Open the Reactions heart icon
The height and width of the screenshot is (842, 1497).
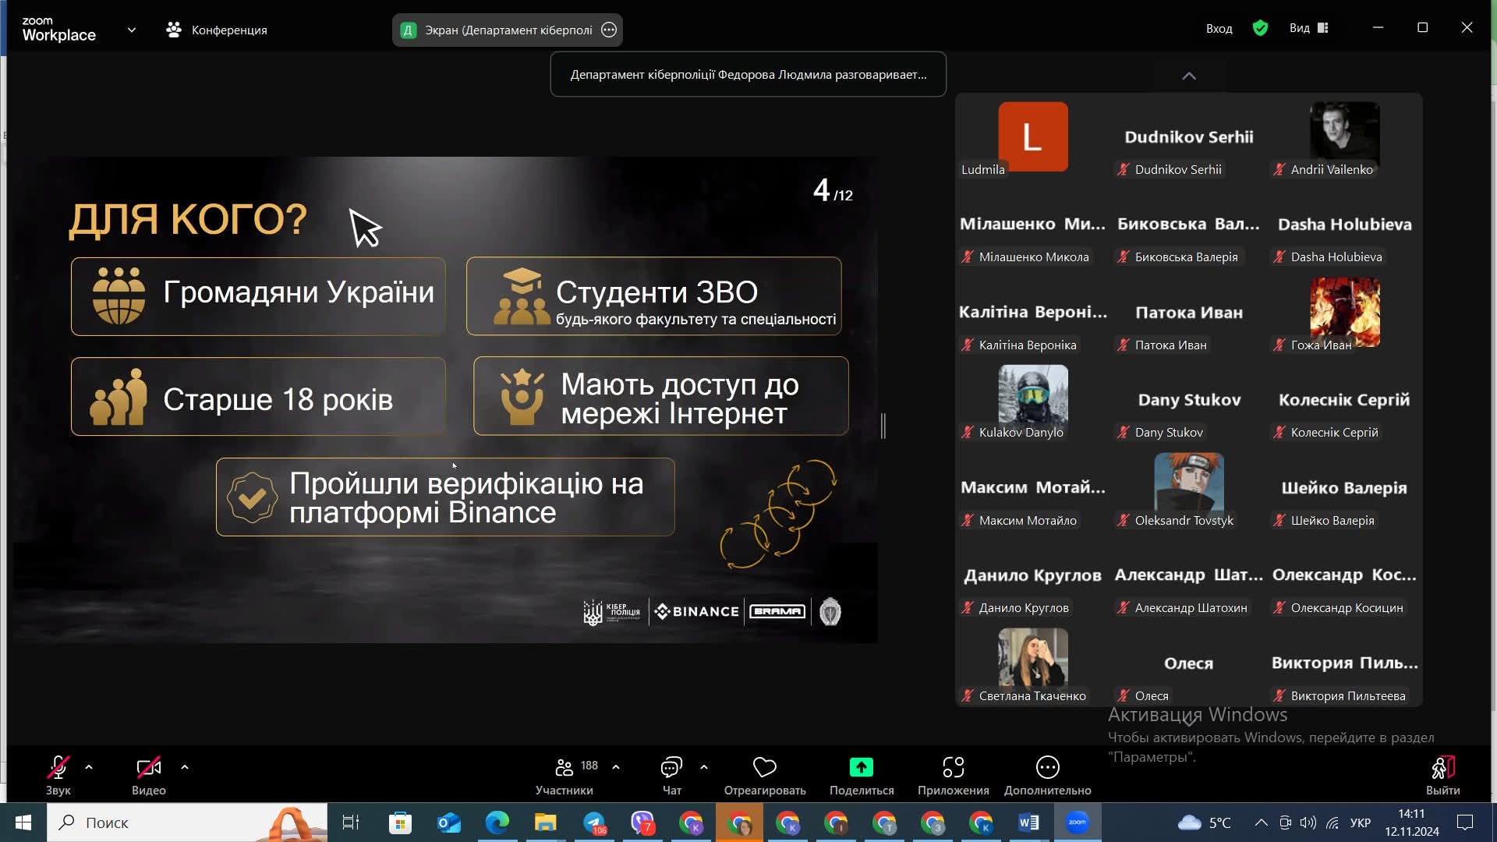click(764, 768)
